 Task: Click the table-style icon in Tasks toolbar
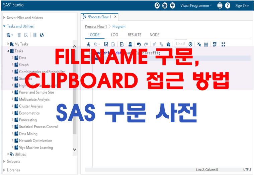pos(35,35)
